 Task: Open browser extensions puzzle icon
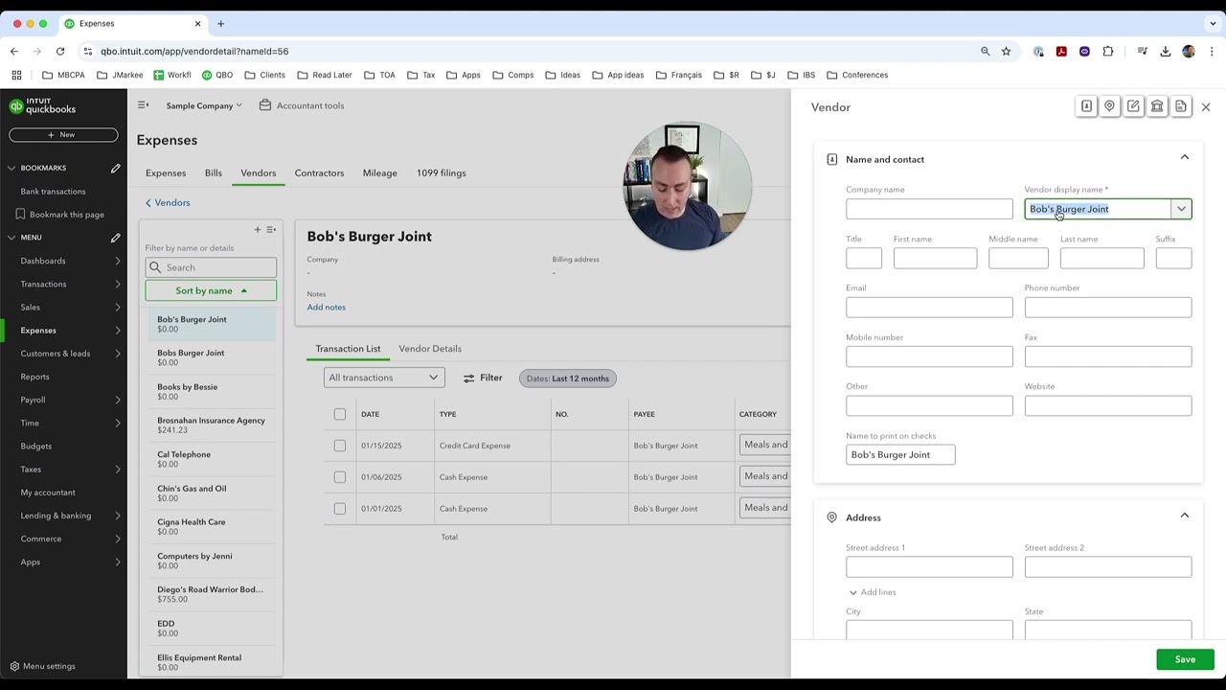point(1108,51)
